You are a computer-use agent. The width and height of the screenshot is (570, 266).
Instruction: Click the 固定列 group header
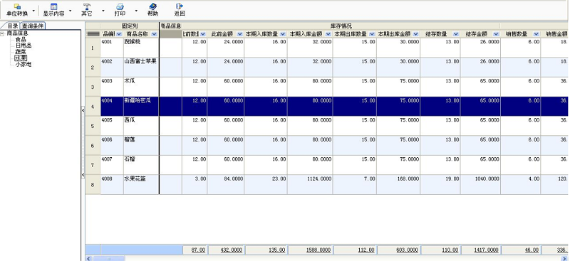click(x=130, y=26)
